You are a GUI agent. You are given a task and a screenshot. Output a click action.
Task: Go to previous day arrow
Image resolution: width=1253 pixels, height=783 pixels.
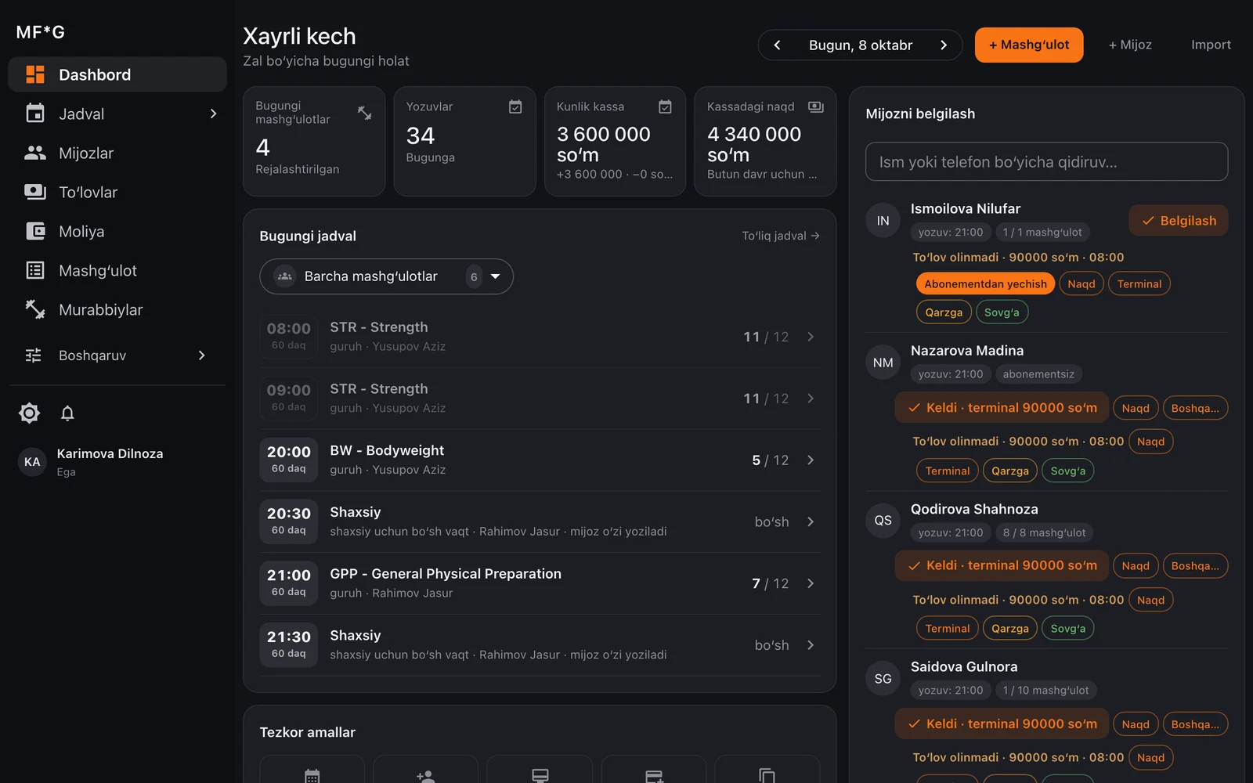pyautogui.click(x=777, y=45)
